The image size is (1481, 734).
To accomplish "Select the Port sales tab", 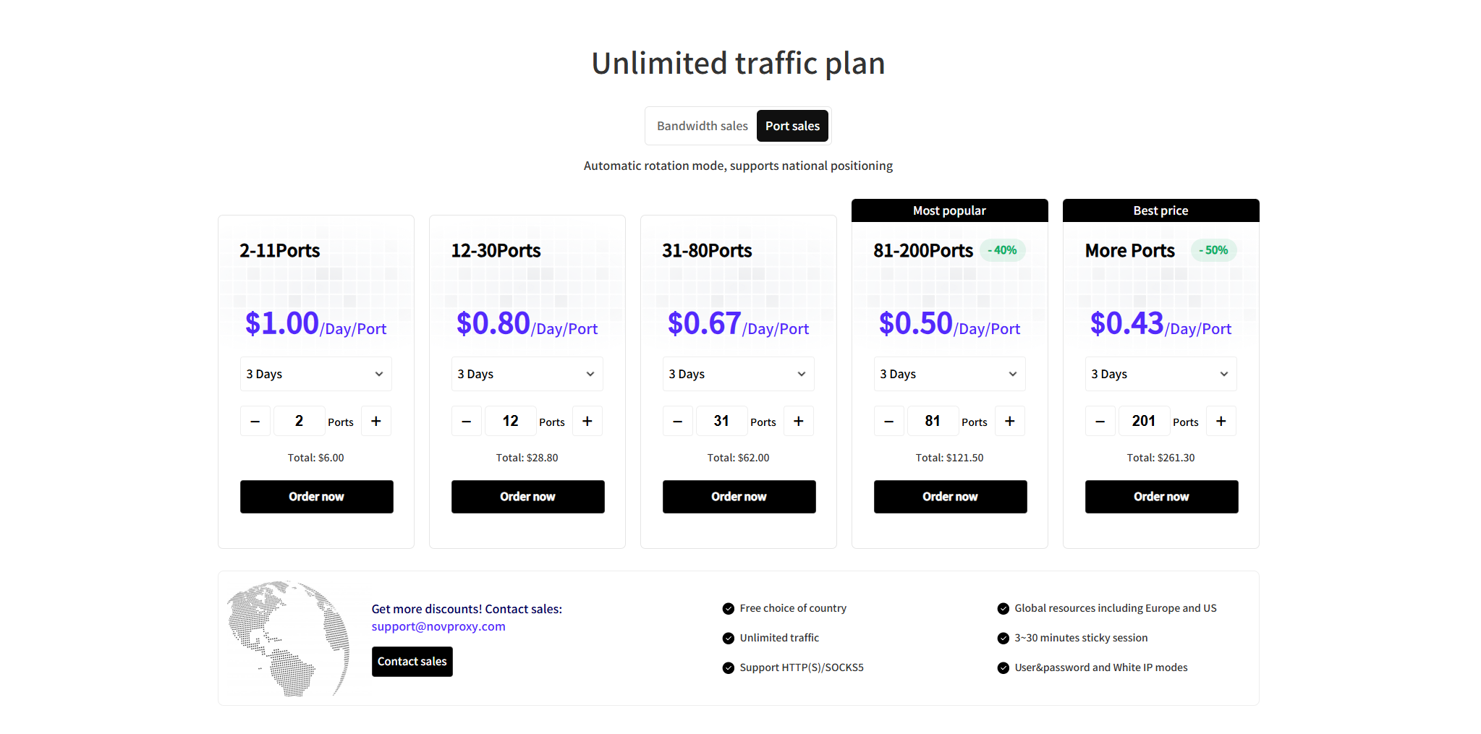I will pyautogui.click(x=792, y=126).
